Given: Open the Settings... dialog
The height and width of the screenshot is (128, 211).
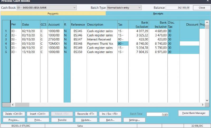Looking at the screenshot, I should pos(134,120).
